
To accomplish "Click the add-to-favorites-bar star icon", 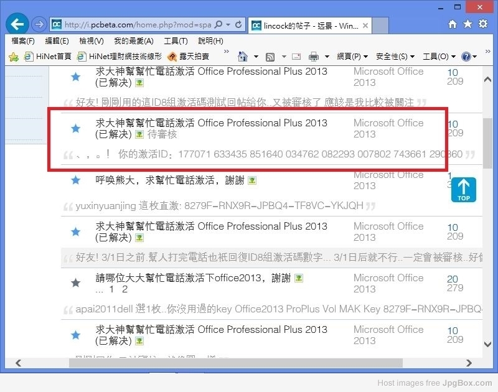I will (13, 57).
